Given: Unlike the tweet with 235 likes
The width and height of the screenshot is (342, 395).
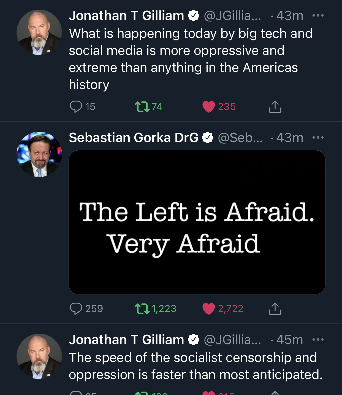Looking at the screenshot, I should coord(209,107).
